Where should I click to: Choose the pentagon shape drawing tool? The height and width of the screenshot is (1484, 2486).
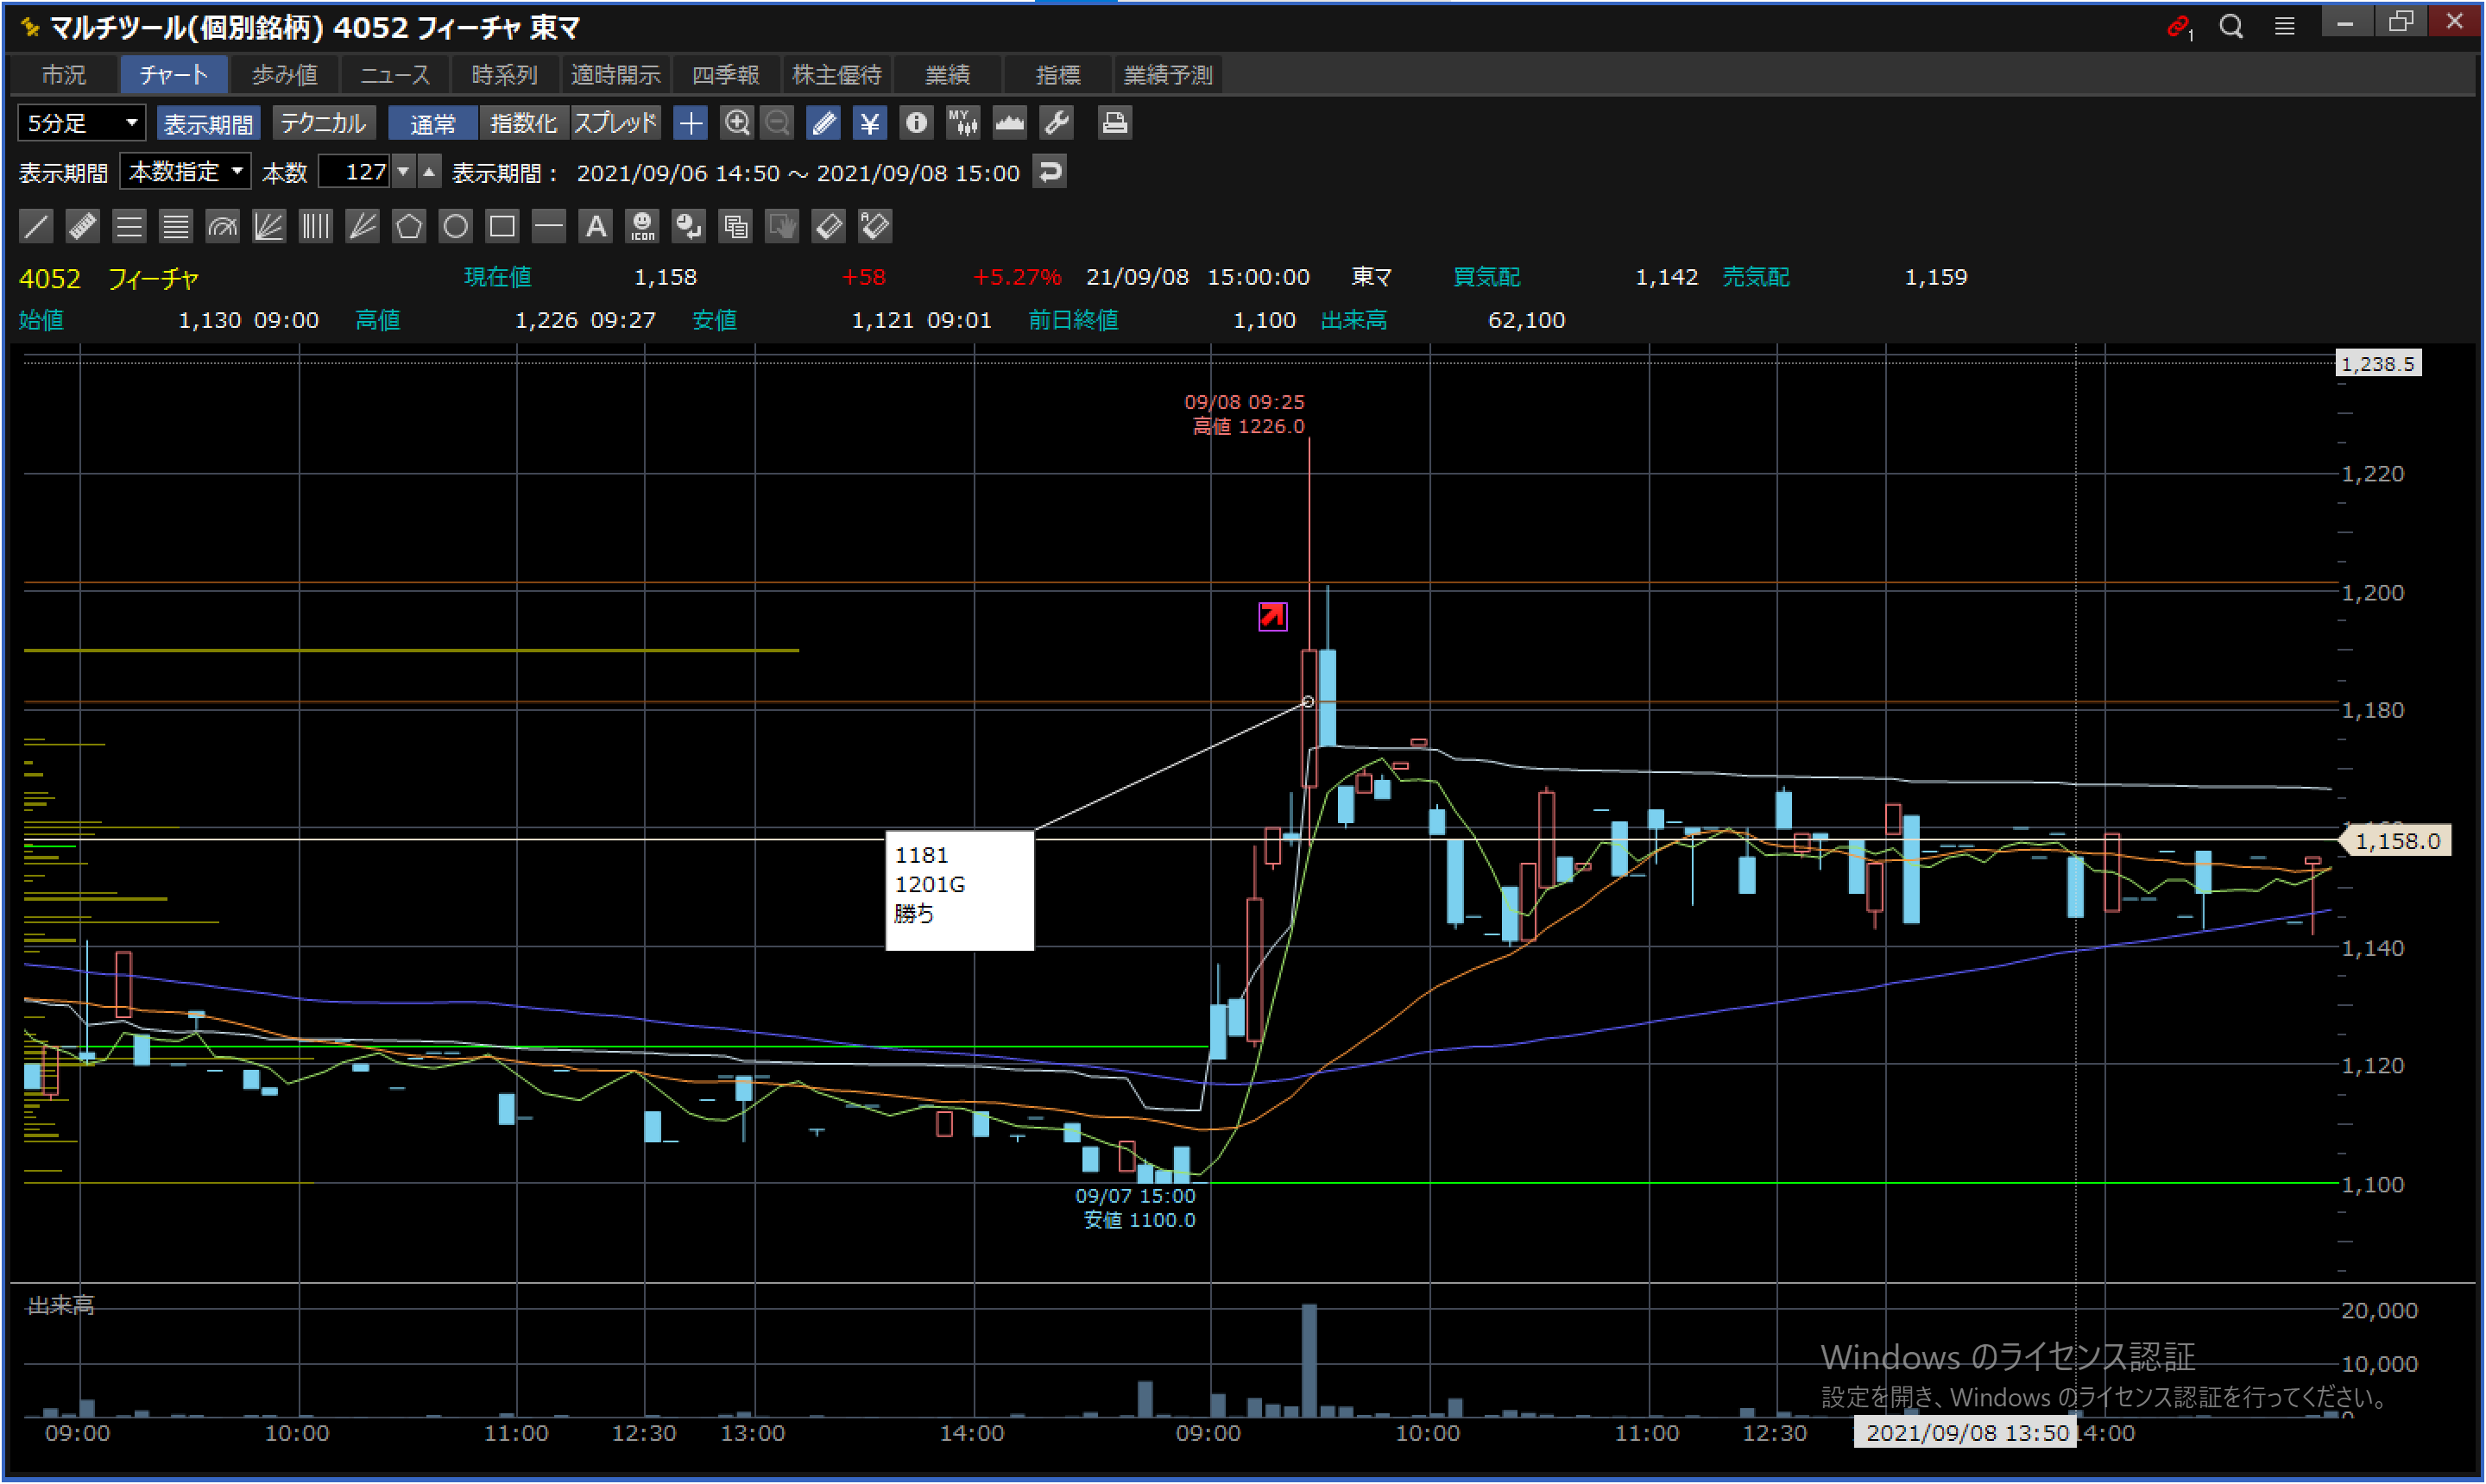tap(408, 227)
